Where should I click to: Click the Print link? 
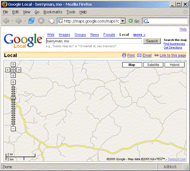(131, 55)
